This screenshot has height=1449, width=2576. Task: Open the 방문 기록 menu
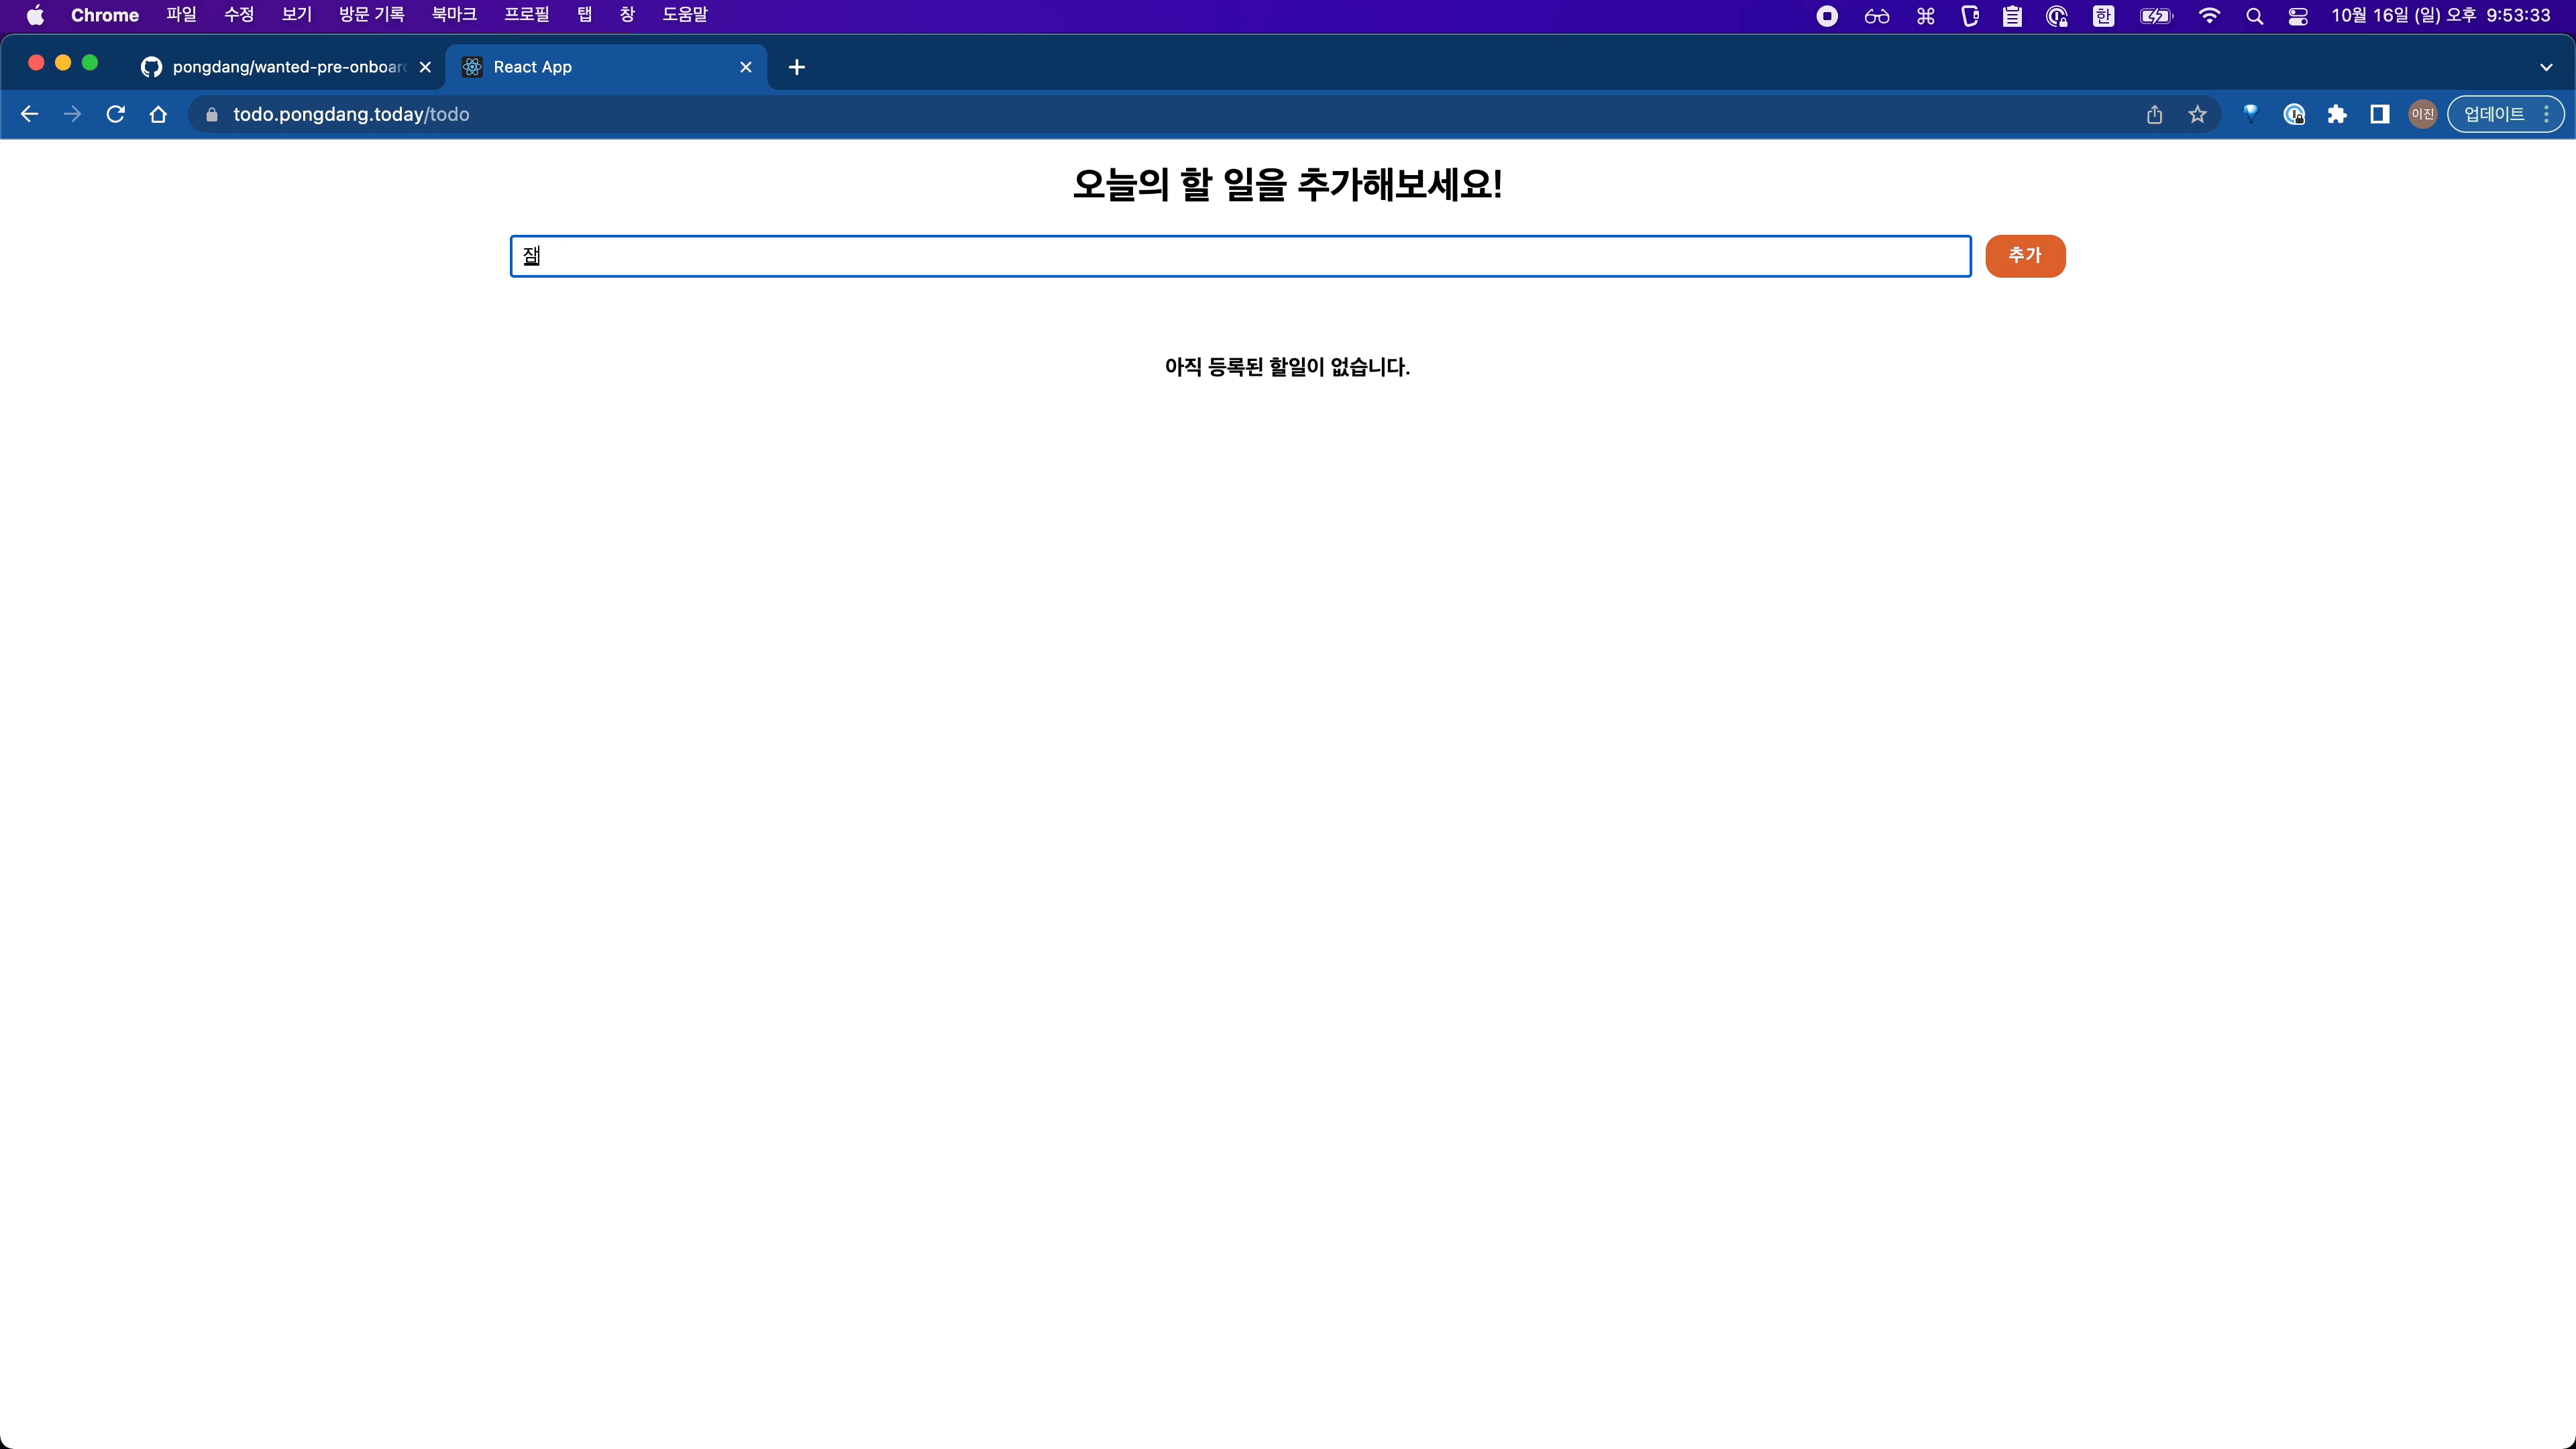371,15
